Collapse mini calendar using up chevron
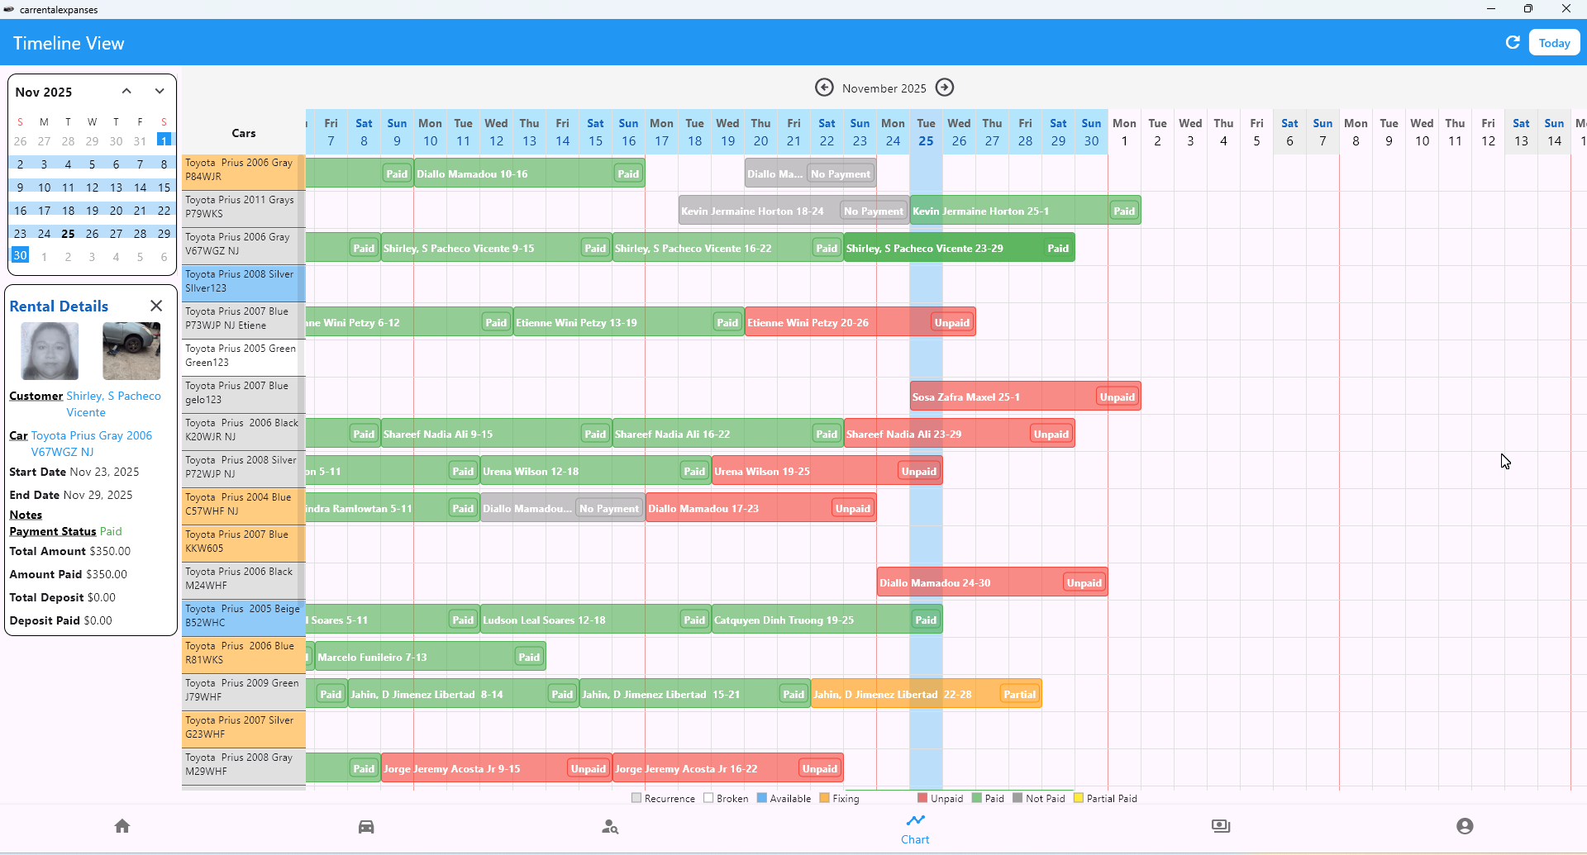 pos(126,92)
